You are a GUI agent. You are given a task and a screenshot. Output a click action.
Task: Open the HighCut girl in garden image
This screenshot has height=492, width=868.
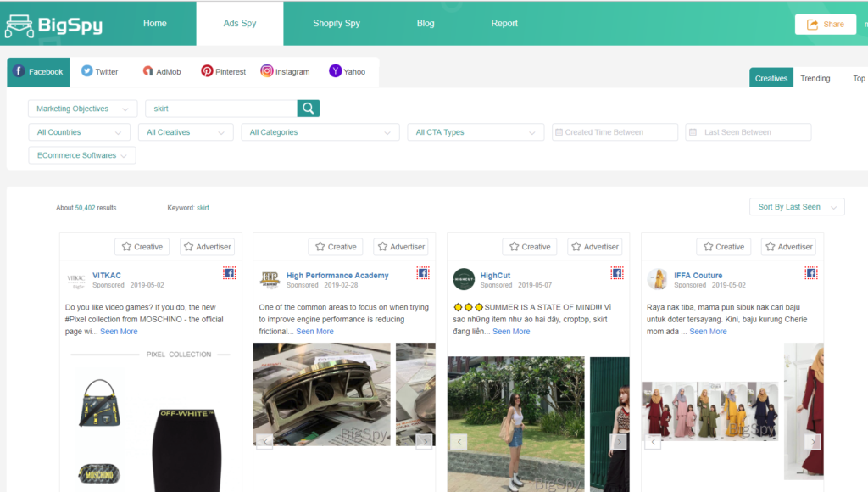tap(516, 424)
